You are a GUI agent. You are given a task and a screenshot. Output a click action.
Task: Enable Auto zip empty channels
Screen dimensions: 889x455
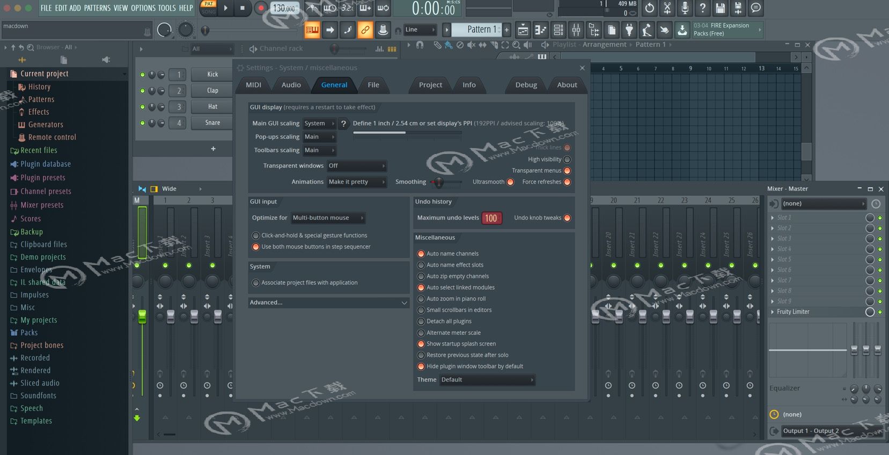[421, 276]
